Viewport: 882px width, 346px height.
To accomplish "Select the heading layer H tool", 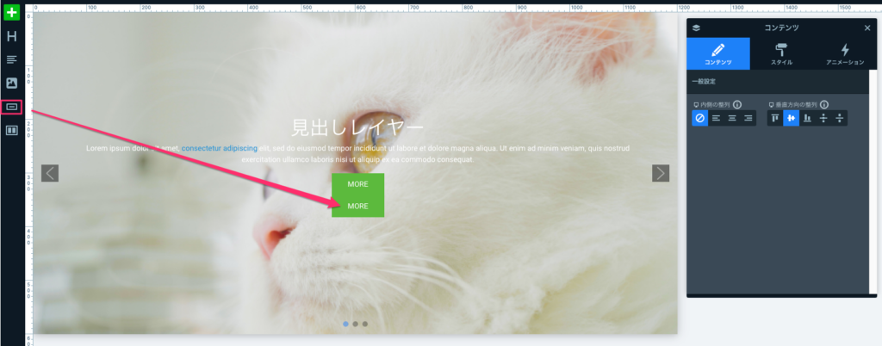I will tap(12, 37).
